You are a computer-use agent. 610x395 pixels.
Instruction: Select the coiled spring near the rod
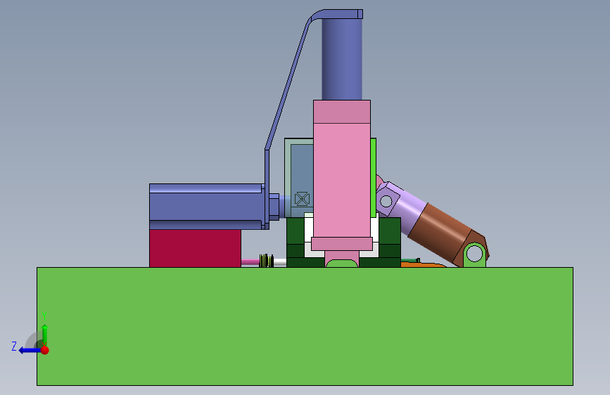267,261
